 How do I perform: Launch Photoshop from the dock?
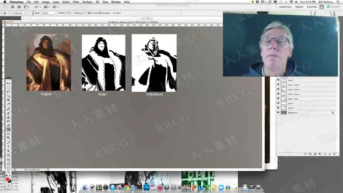146,188
